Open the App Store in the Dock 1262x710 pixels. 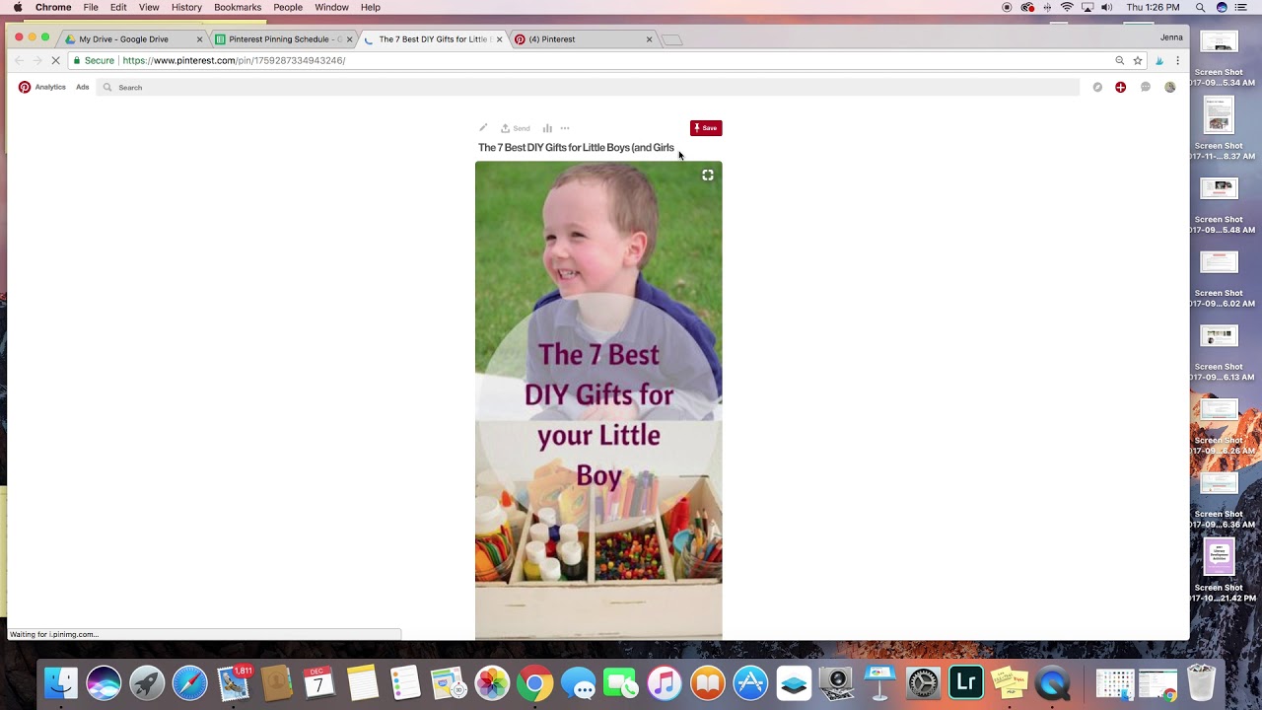[750, 682]
